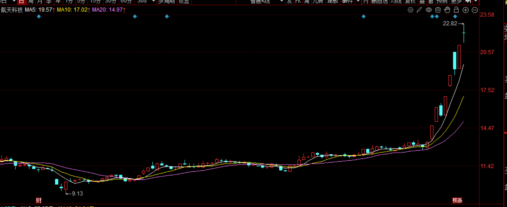Open the 更多 more options menu
This screenshot has width=507, height=207.
coord(456,2)
